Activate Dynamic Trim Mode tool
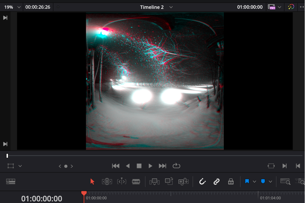Image resolution: width=305 pixels, height=203 pixels. [x=122, y=181]
